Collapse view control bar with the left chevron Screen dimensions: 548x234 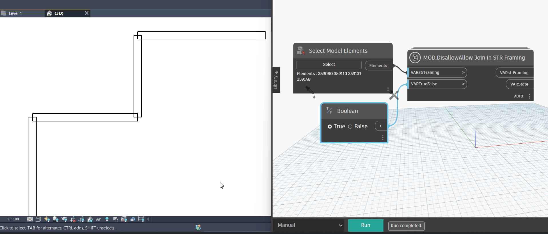click(x=148, y=219)
